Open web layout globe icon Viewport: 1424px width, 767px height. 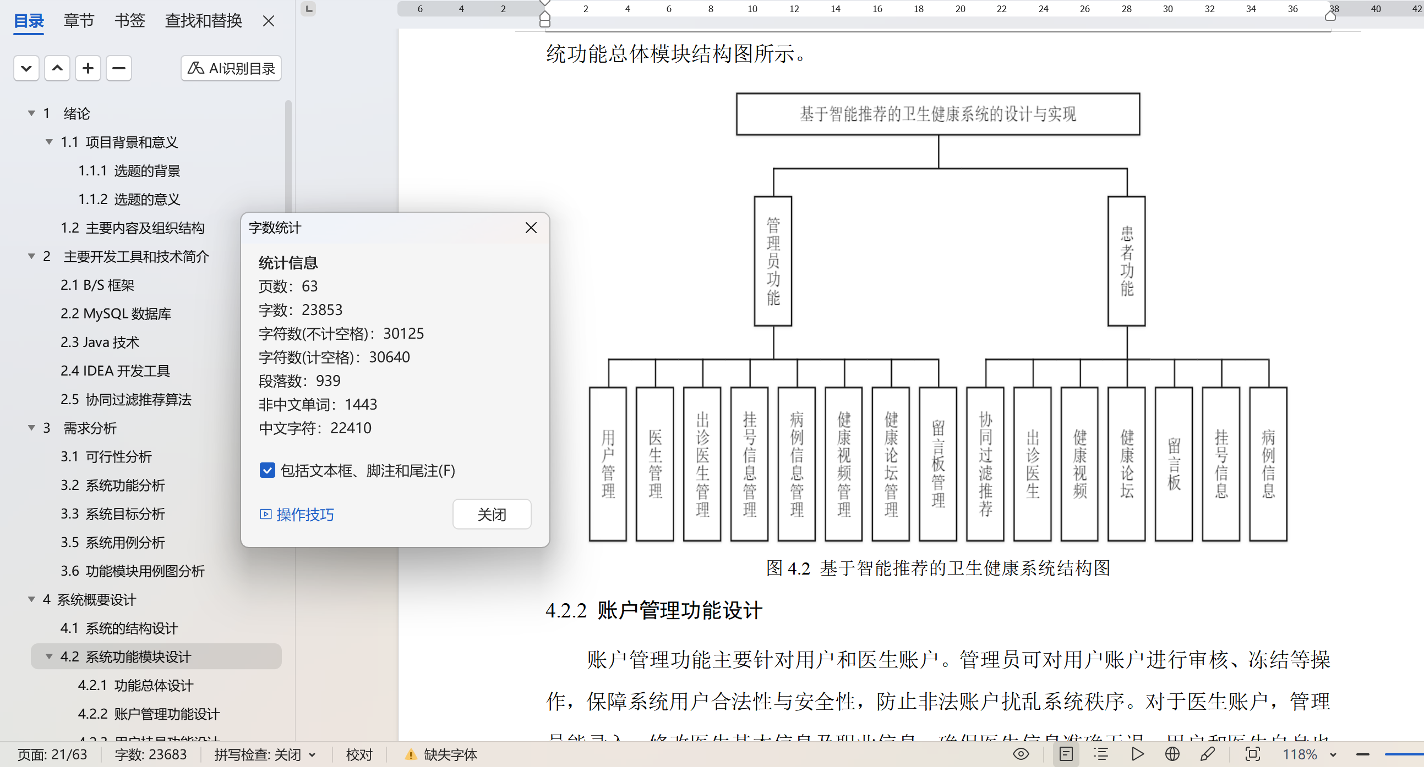tap(1172, 754)
